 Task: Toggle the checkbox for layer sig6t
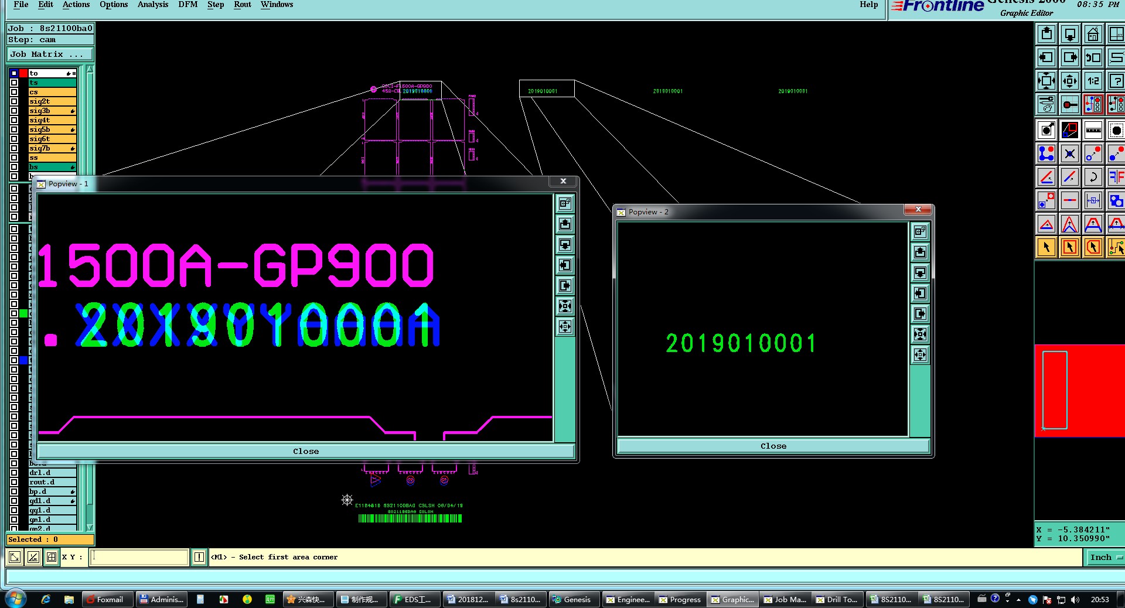point(14,139)
